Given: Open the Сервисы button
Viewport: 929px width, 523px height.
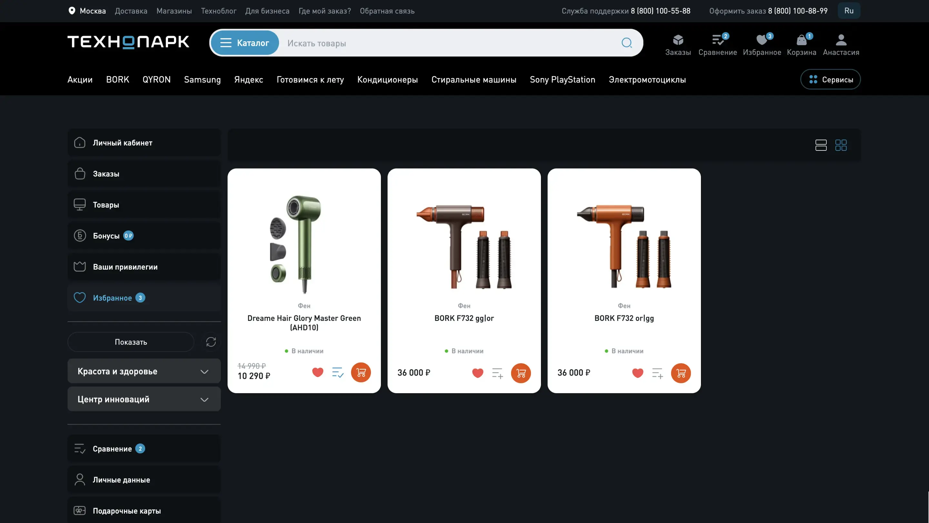Looking at the screenshot, I should pos(830,80).
